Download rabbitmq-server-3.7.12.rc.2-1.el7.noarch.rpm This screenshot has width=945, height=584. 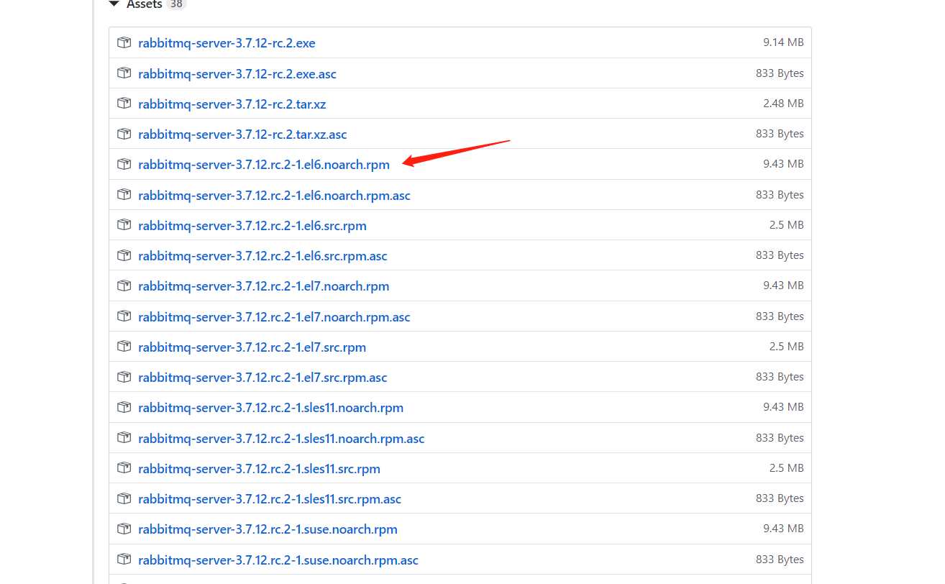pos(264,286)
